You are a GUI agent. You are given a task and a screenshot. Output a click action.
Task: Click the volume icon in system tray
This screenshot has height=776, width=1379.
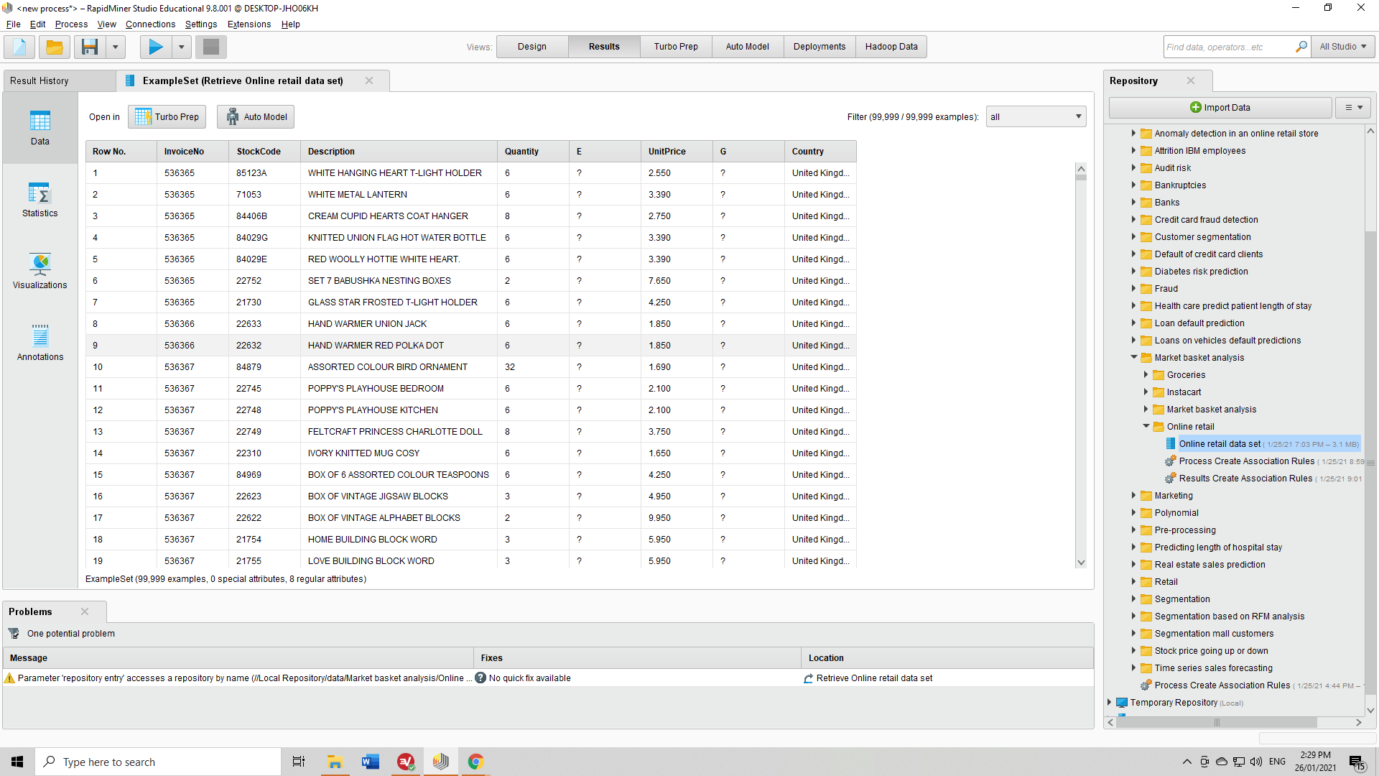(1255, 762)
